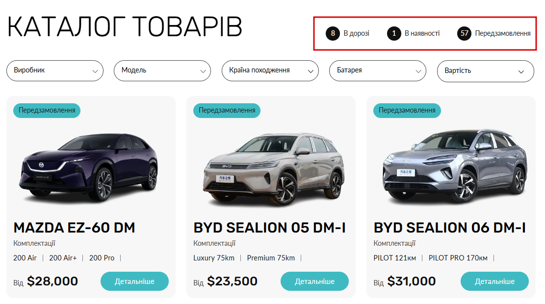Open the BYD Sealion 05 car photo
The height and width of the screenshot is (304, 545).
pos(274,169)
